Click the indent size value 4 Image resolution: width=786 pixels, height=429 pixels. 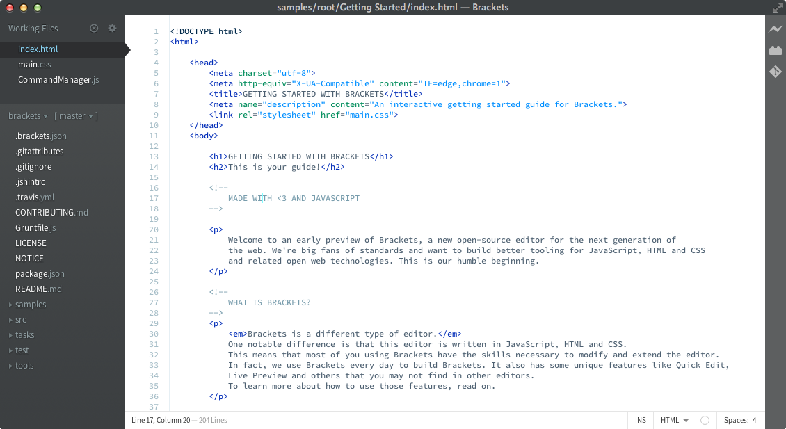pos(754,420)
